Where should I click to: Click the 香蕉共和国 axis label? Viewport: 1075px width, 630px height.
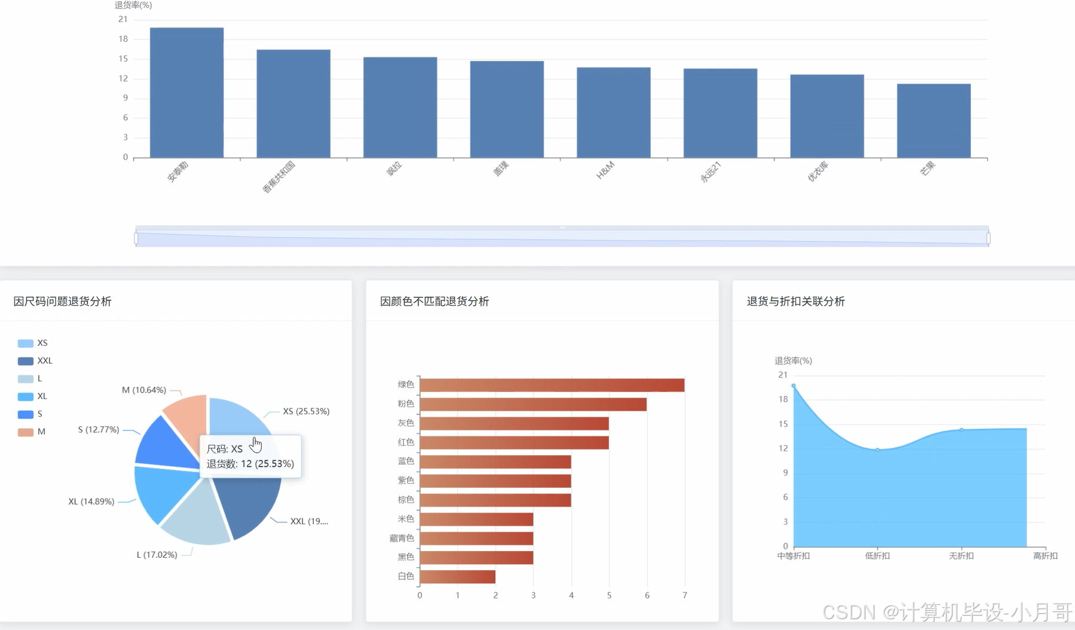coord(279,177)
